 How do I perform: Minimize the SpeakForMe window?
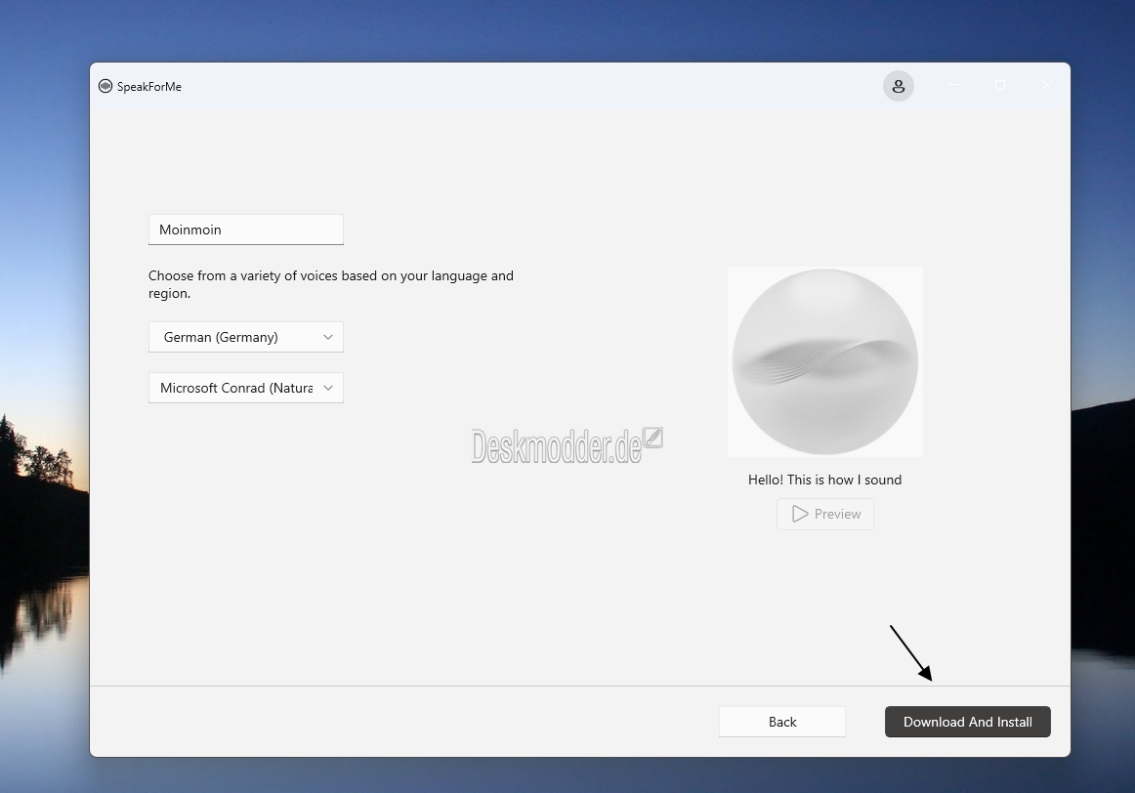coord(952,85)
